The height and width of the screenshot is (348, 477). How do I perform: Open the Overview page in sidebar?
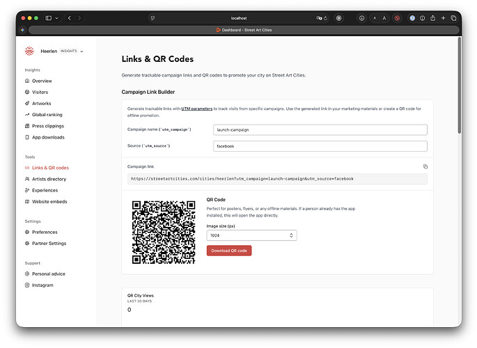[x=42, y=81]
